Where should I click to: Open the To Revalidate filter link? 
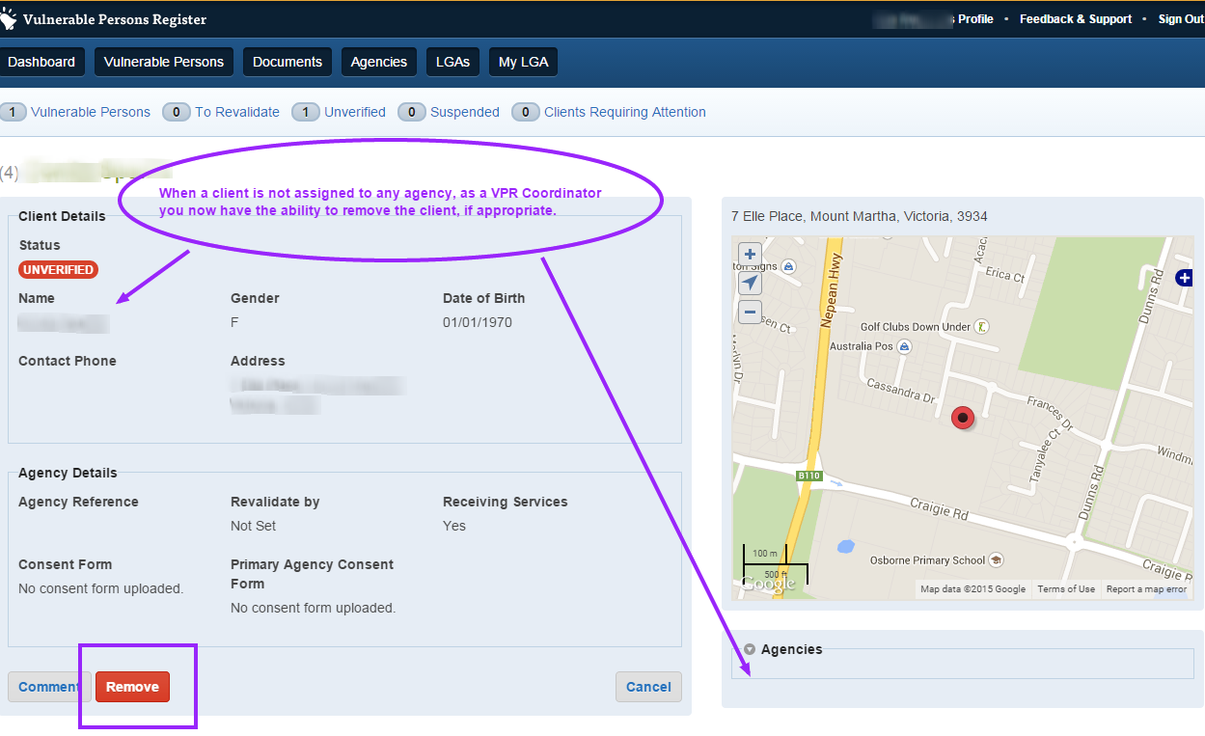pos(236,112)
